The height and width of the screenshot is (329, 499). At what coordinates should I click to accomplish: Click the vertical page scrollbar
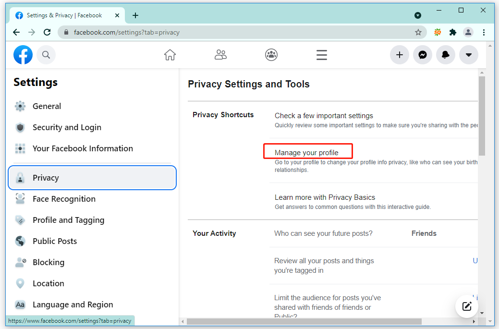tap(482, 116)
